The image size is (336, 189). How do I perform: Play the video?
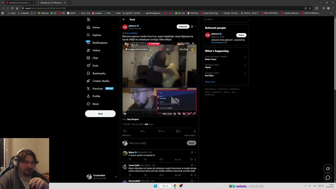coord(125,114)
